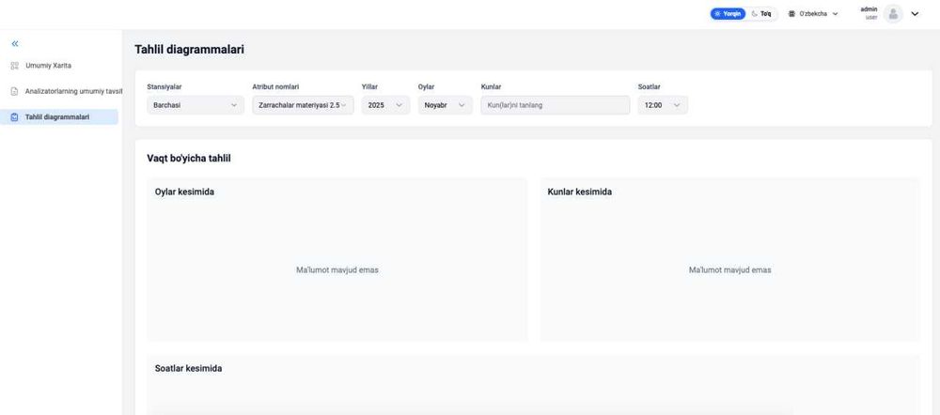Click the Tahlil diagrammalari page heading
The image size is (940, 415).
[x=189, y=50]
